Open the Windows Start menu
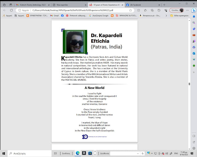The width and height of the screenshot is (197, 157). pyautogui.click(x=4, y=154)
